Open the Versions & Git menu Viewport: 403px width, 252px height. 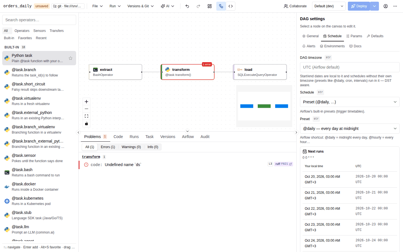pyautogui.click(x=140, y=6)
